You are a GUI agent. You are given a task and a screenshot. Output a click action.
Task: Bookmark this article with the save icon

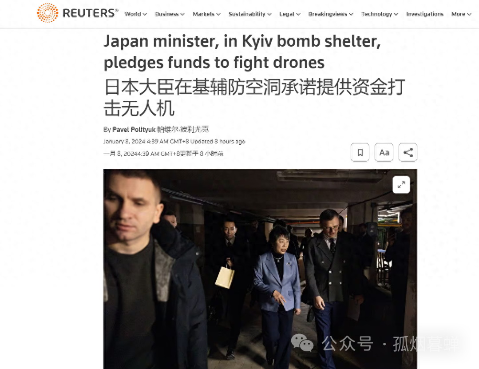coord(360,152)
